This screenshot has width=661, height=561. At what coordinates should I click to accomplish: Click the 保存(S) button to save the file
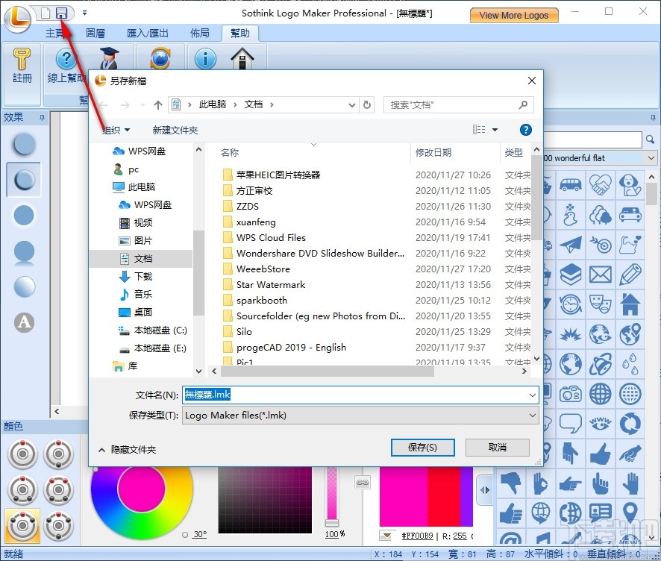pos(422,448)
